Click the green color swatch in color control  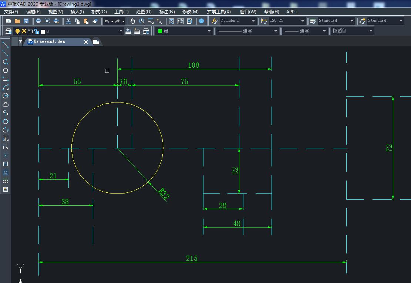pyautogui.click(x=160, y=31)
